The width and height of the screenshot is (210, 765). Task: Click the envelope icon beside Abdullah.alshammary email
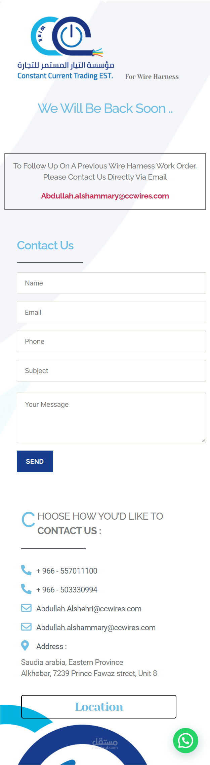26,626
